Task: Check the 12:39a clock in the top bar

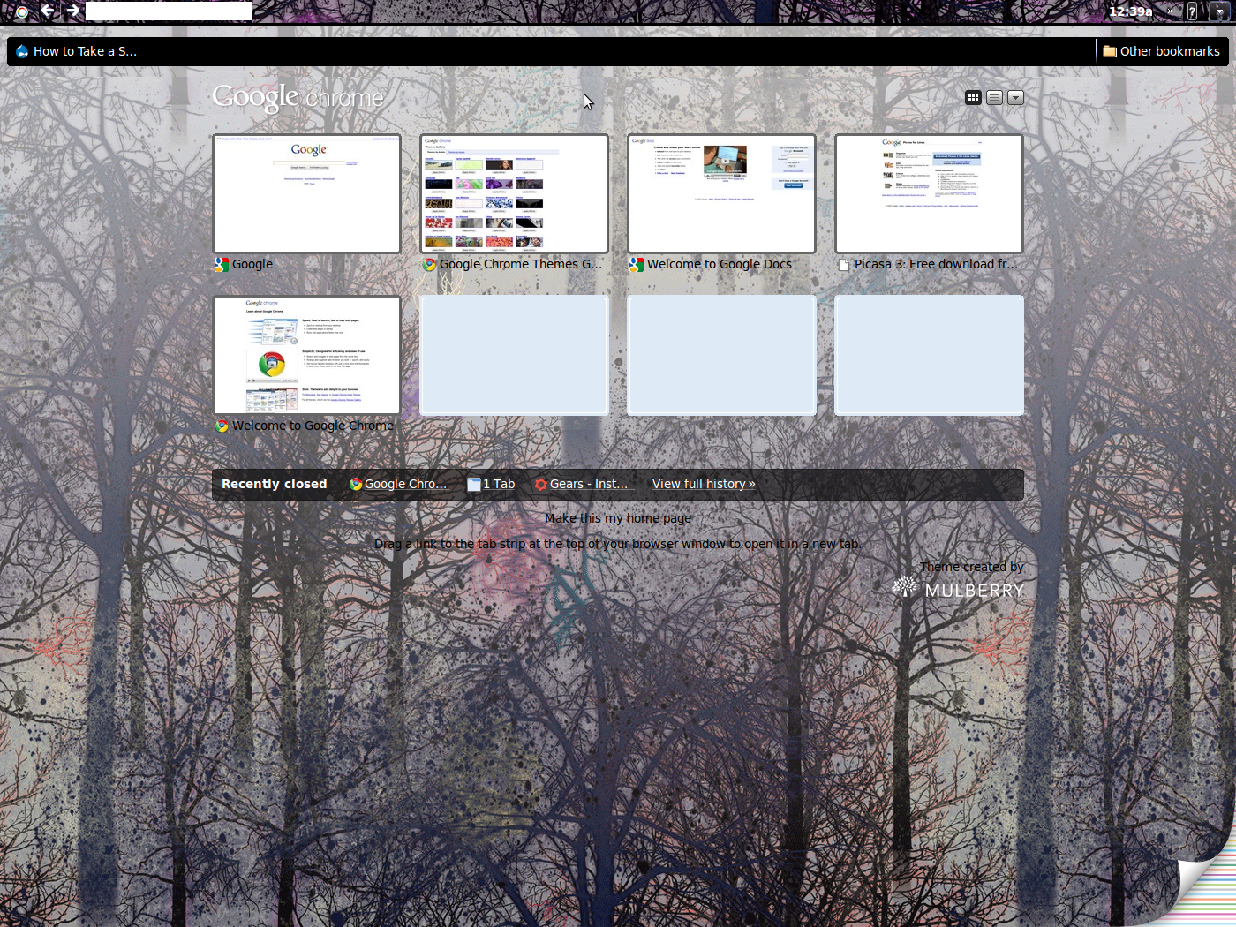Action: [1130, 11]
